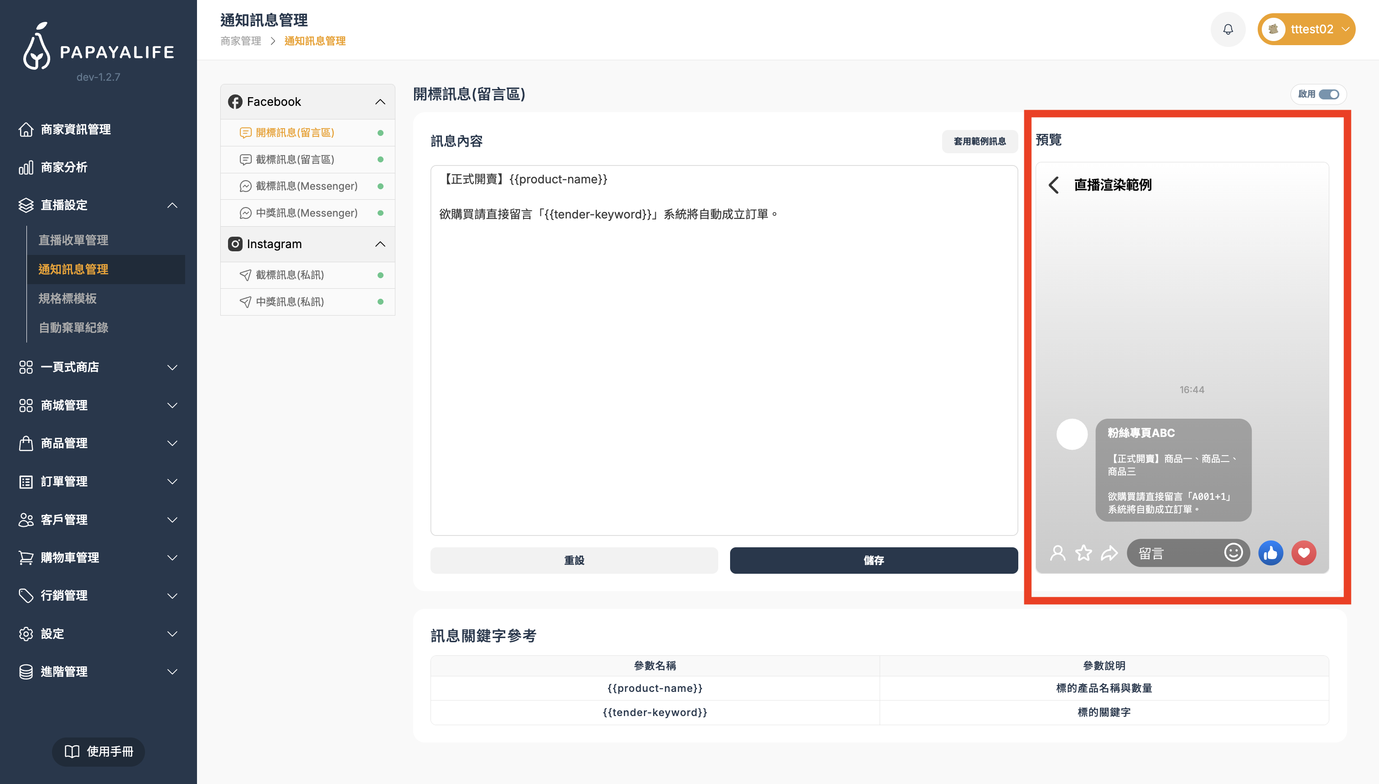Click the star icon in the live preview bar

[1083, 552]
